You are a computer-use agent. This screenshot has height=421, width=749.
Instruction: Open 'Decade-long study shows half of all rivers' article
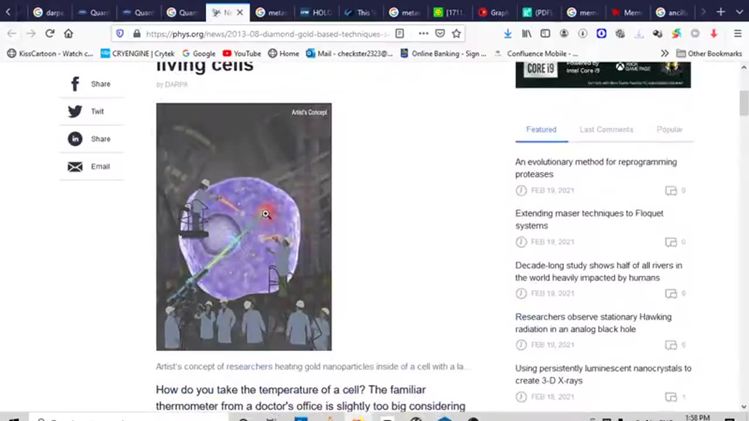tap(599, 271)
